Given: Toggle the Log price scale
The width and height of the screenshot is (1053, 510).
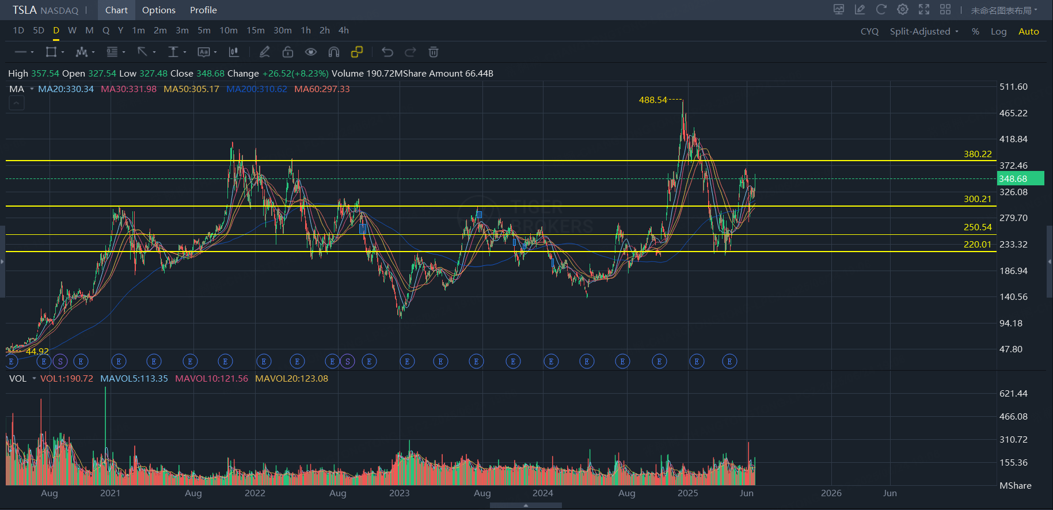Looking at the screenshot, I should tap(998, 32).
